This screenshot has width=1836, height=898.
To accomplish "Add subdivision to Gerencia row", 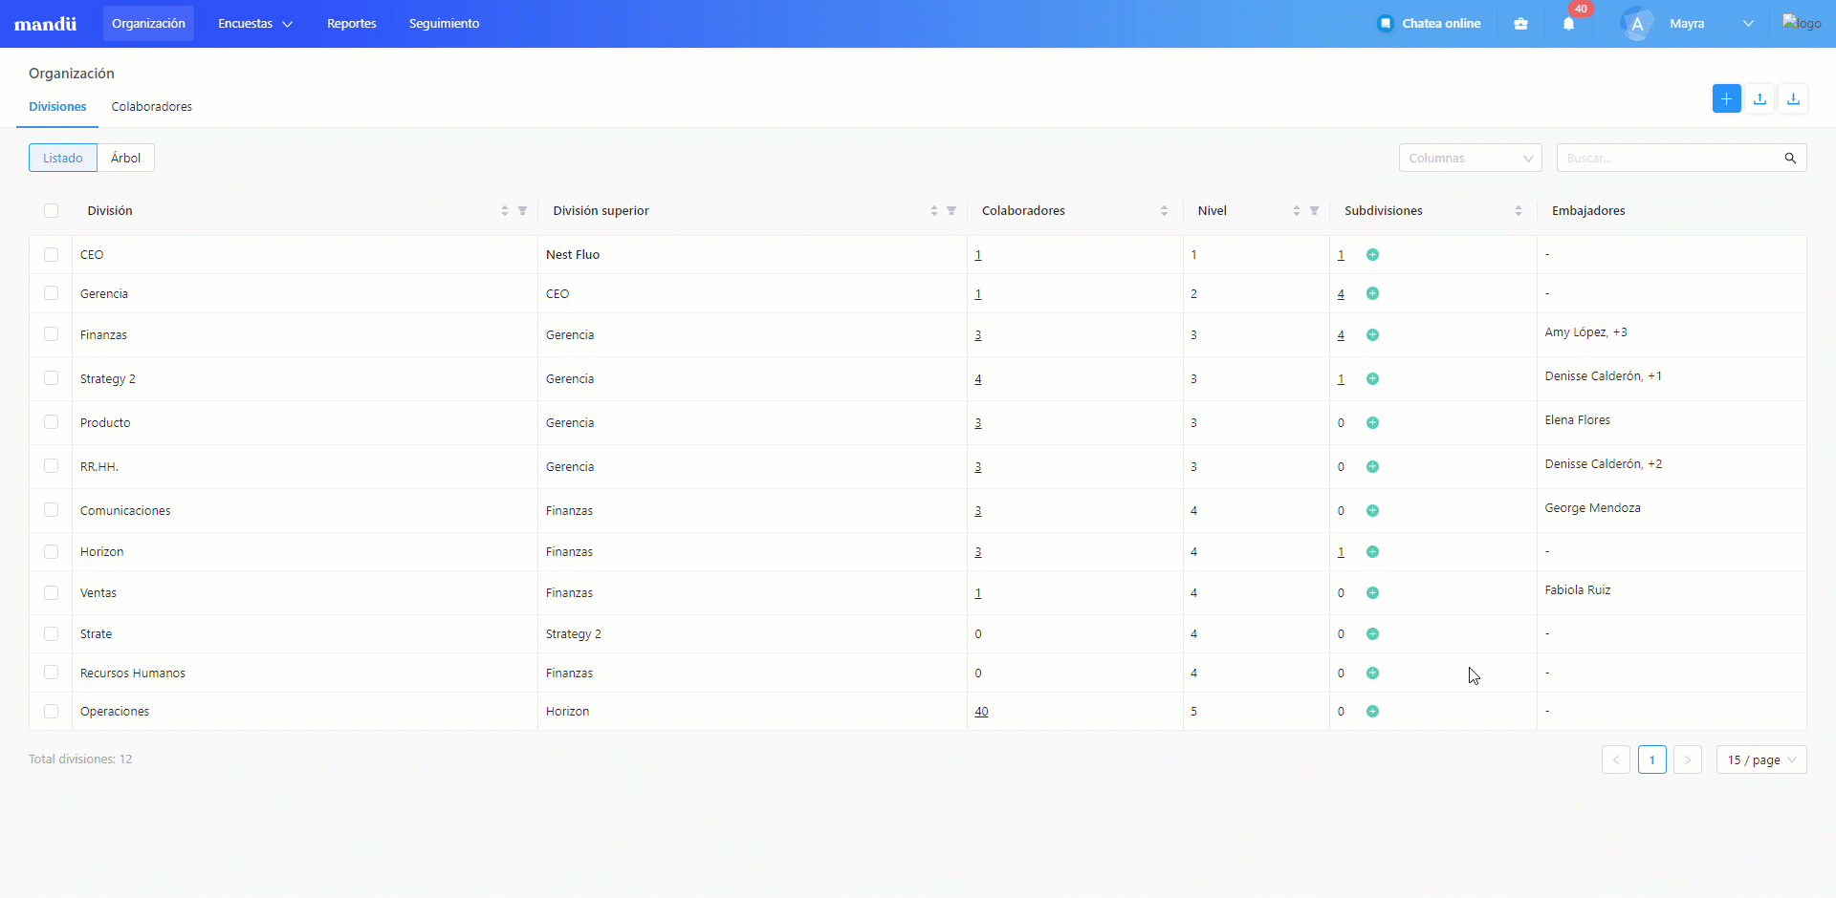I will [x=1372, y=293].
